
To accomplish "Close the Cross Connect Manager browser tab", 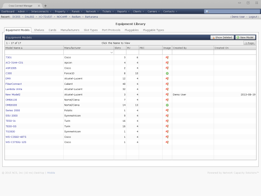I will tap(39, 6).
